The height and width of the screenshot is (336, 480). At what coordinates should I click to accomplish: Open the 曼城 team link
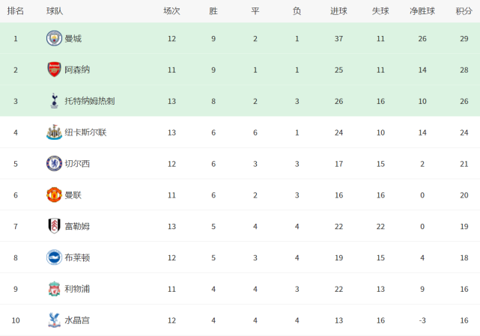[x=73, y=39]
